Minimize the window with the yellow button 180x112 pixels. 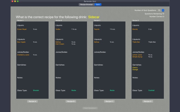[x=15, y=1]
